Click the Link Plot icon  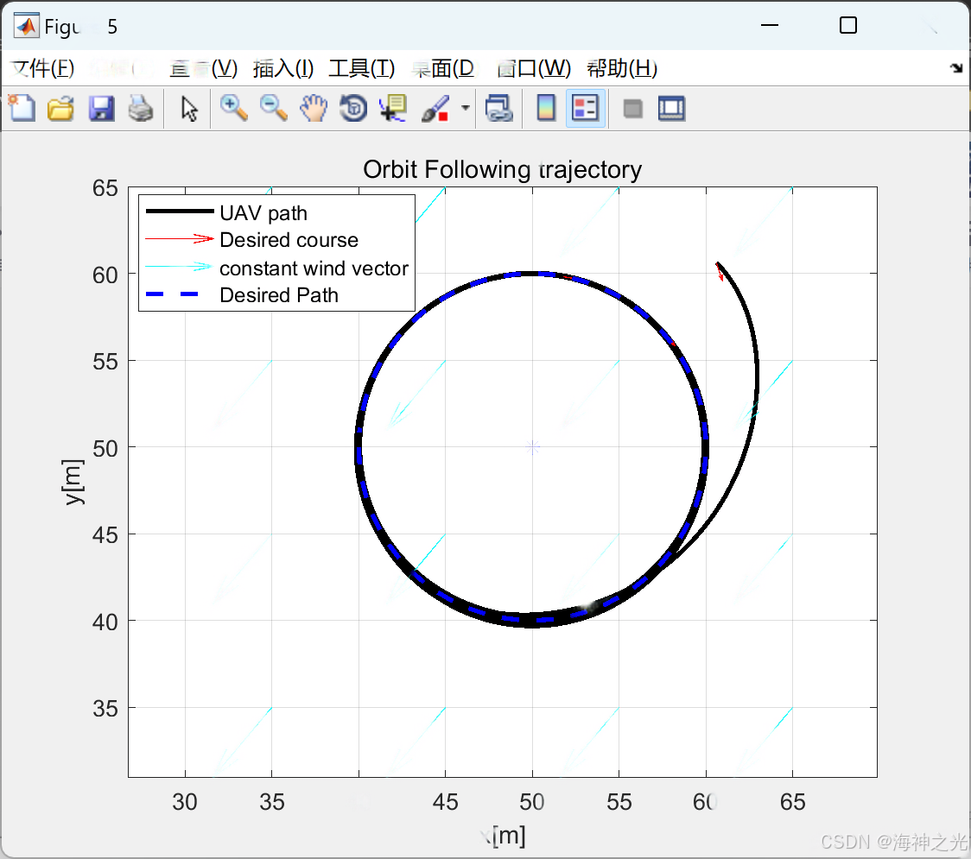coord(499,108)
